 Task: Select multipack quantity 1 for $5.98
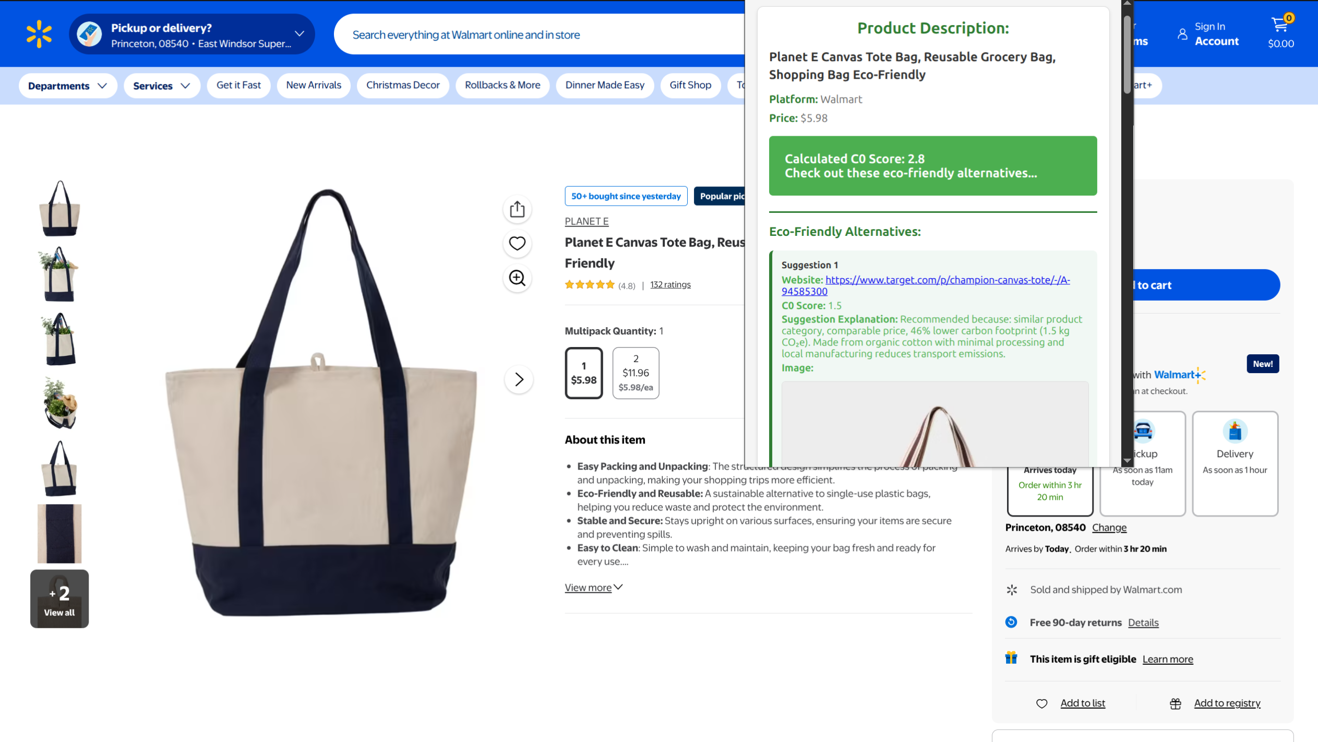[583, 373]
